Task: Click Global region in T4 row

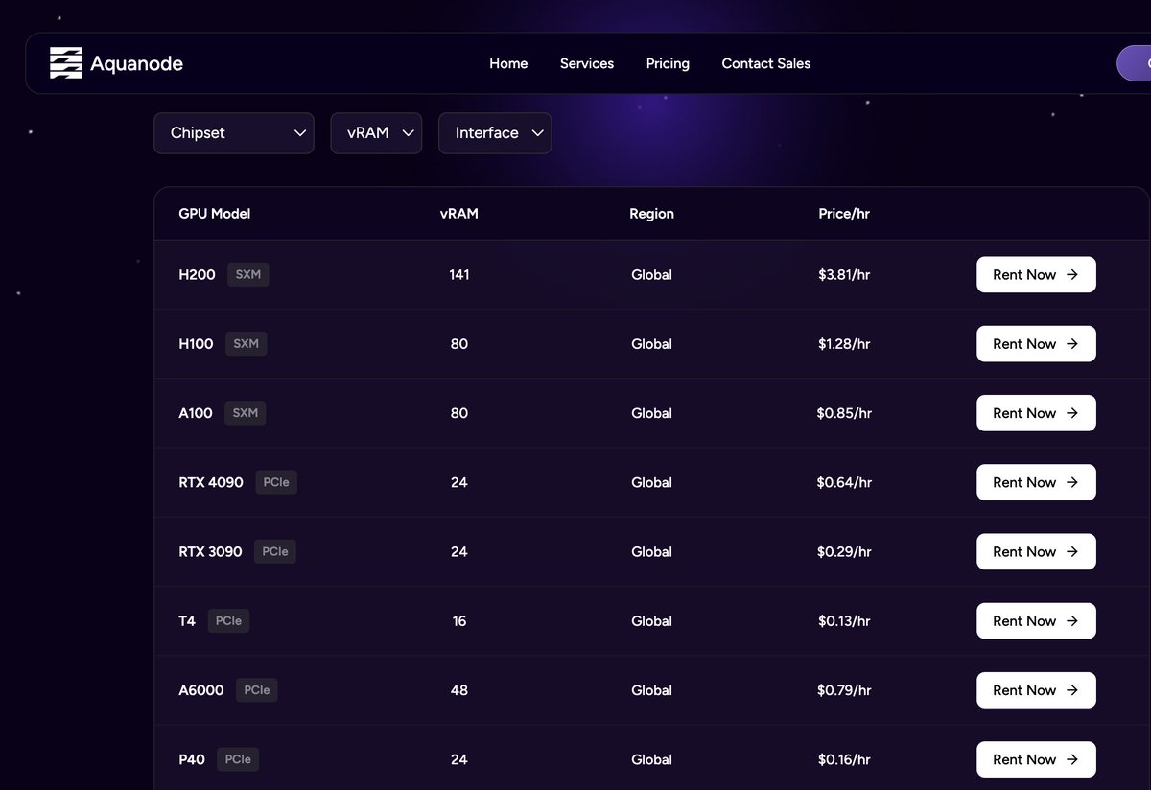Action: [x=651, y=621]
